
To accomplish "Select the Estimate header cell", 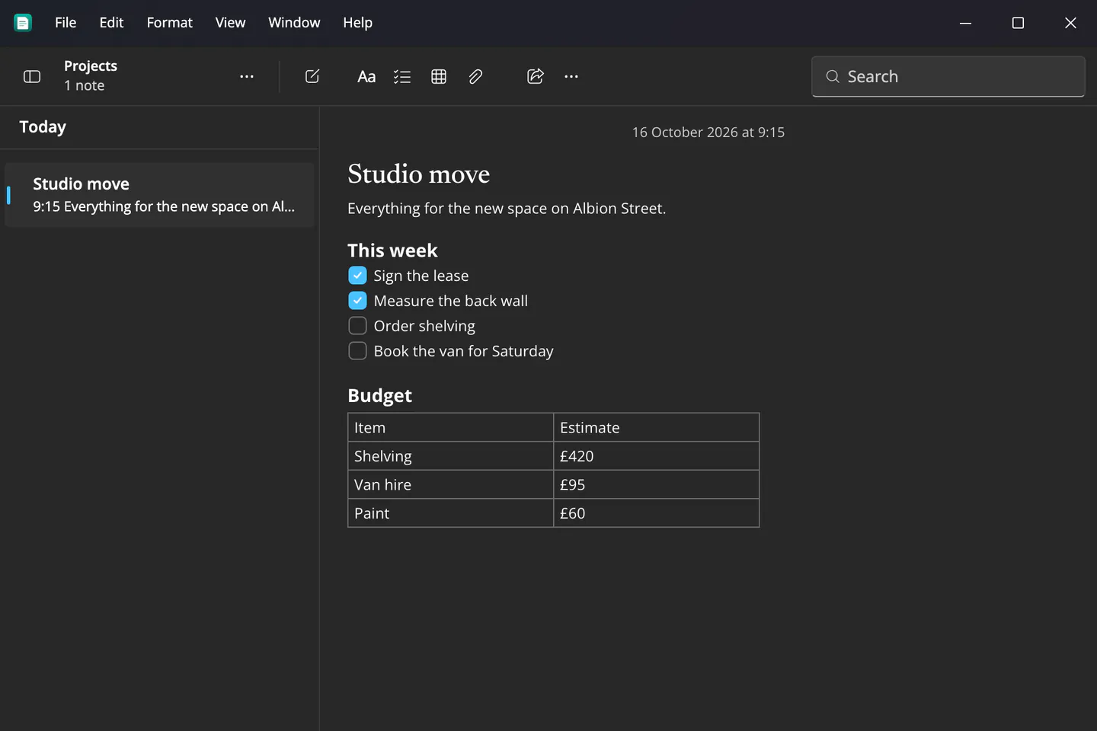I will [x=656, y=427].
